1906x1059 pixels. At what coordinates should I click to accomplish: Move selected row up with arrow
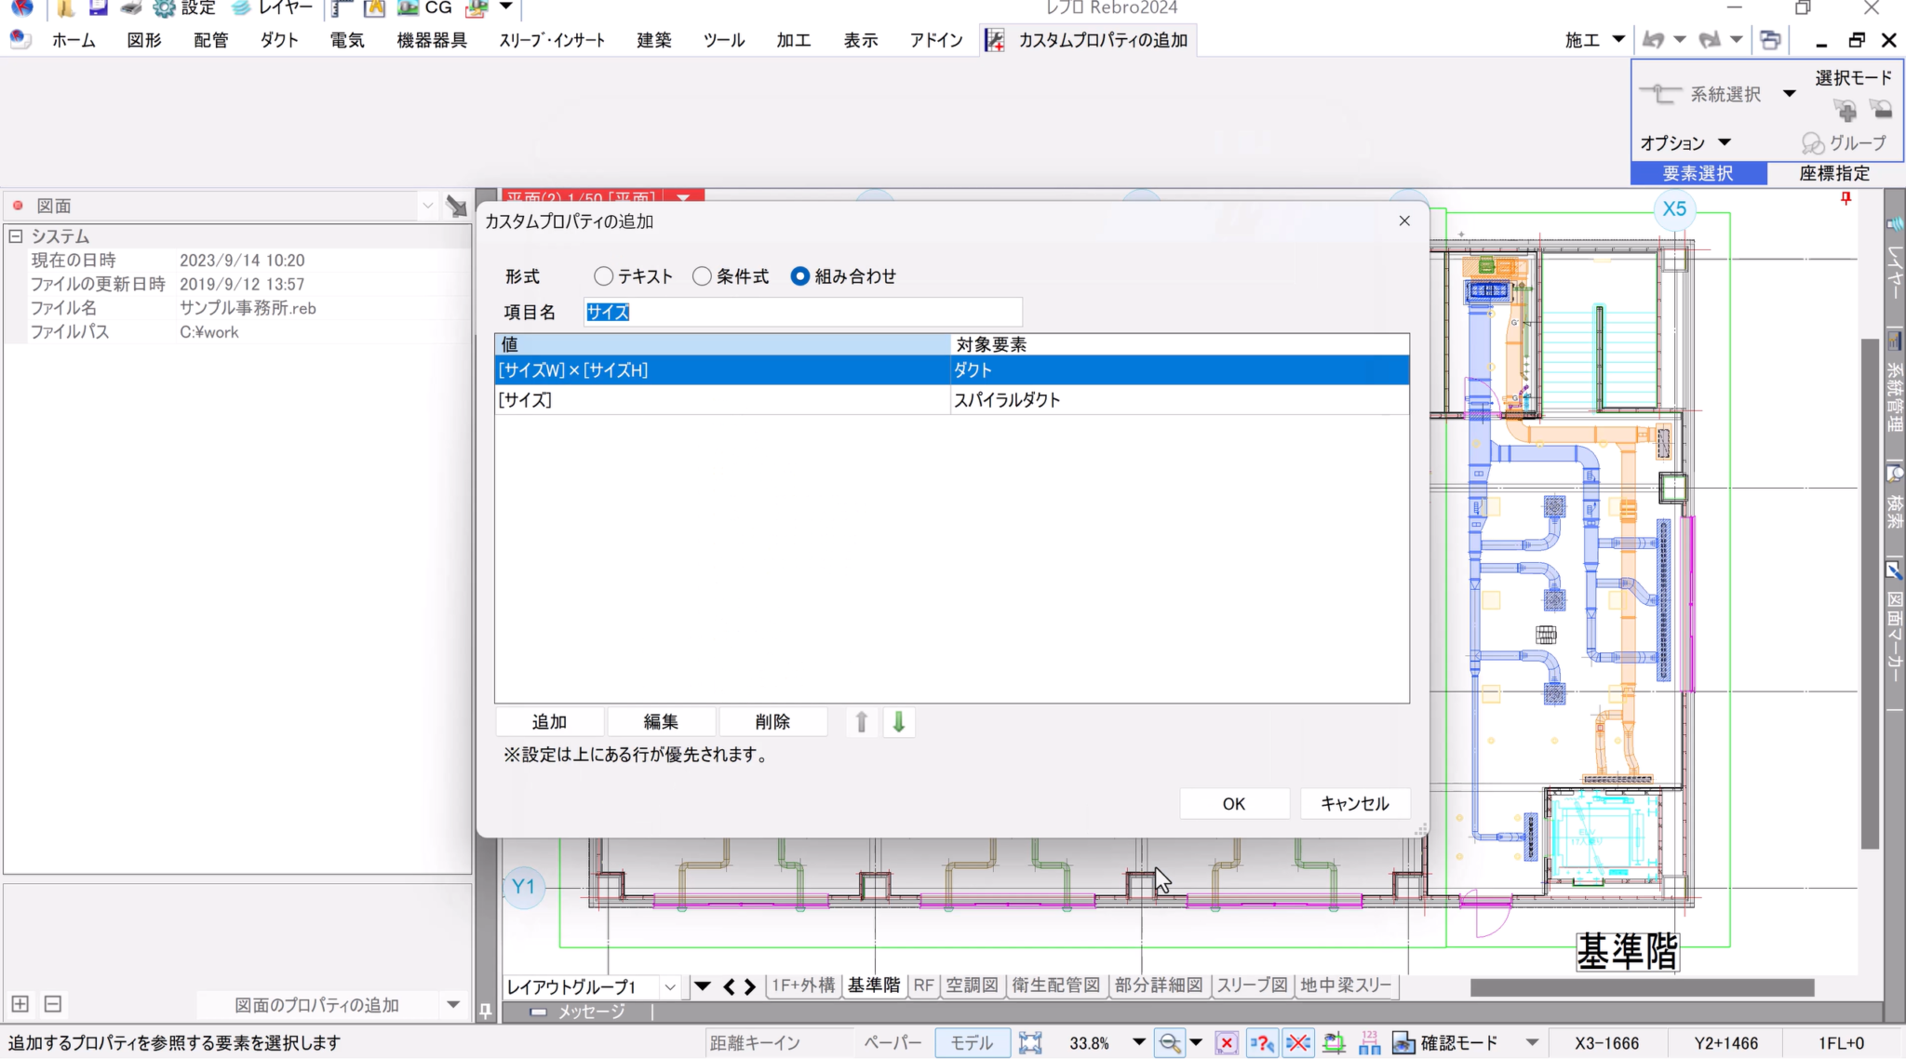pyautogui.click(x=862, y=722)
